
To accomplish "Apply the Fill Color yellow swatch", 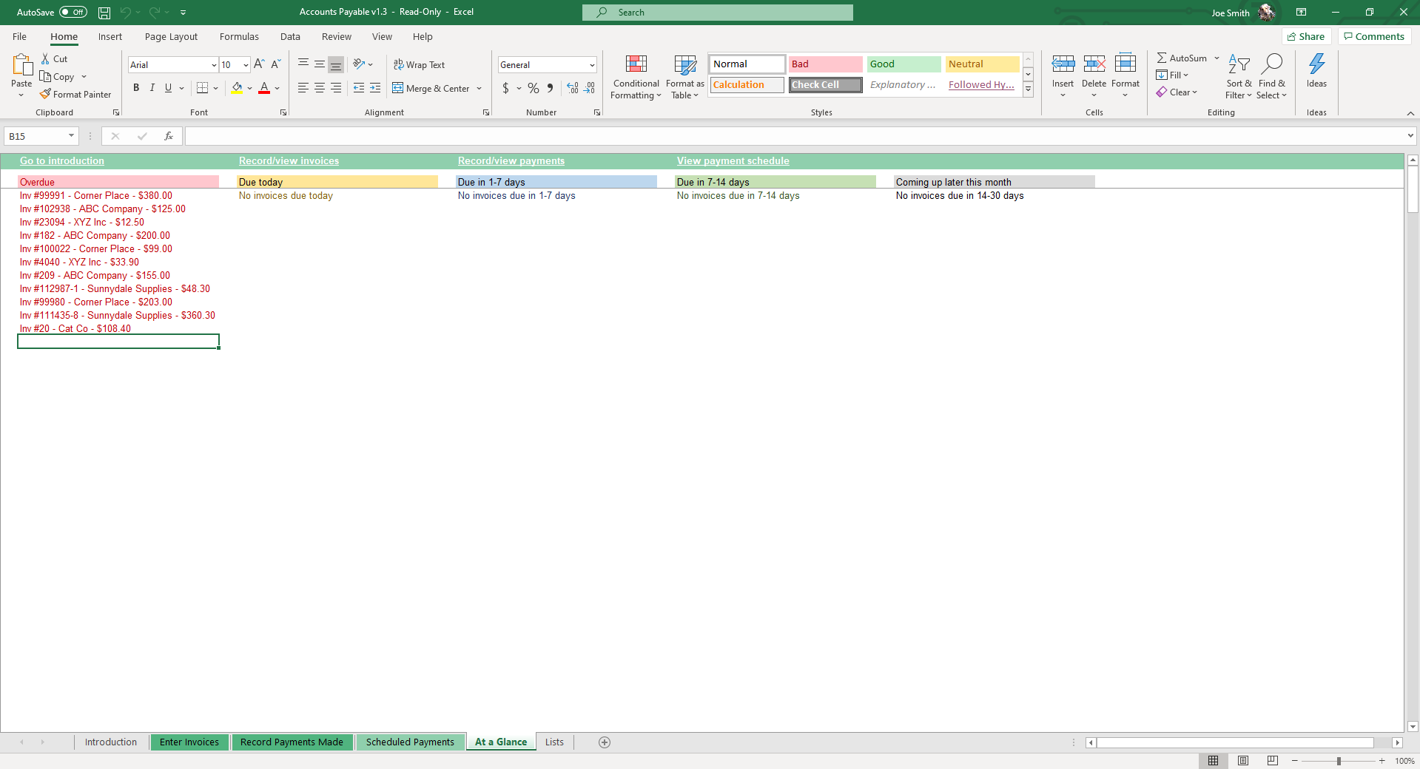I will point(237,88).
